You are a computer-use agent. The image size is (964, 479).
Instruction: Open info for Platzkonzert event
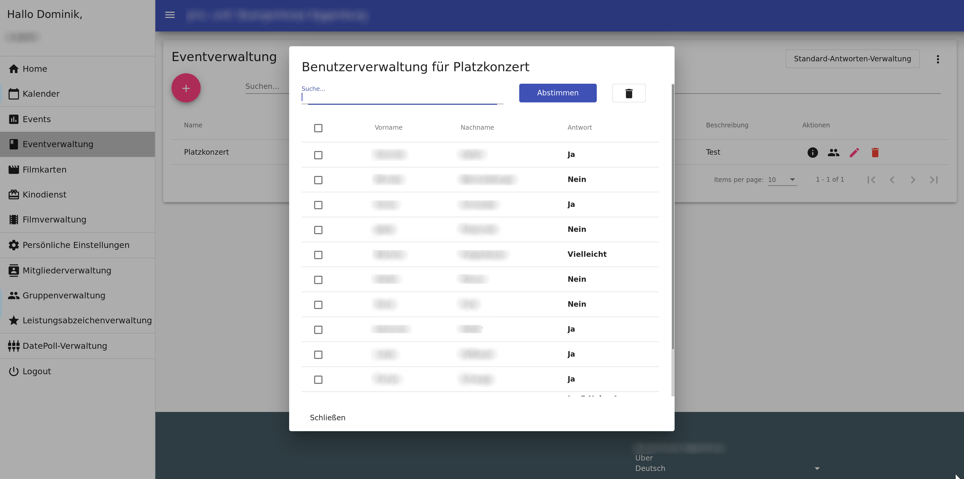pyautogui.click(x=813, y=153)
